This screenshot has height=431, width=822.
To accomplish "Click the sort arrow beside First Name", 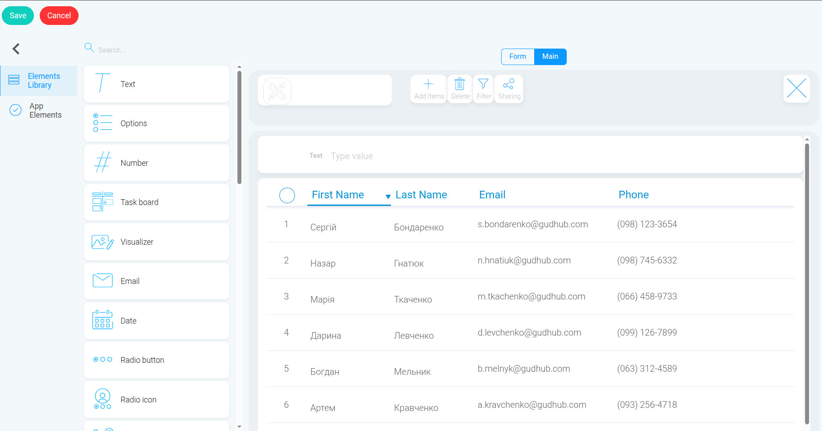I will coord(388,197).
